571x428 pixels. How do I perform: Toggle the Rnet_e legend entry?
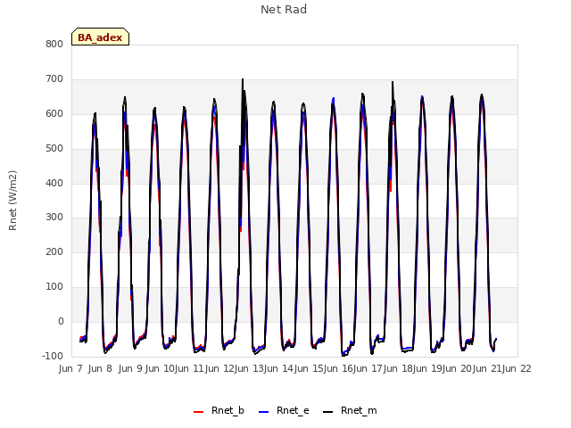[284, 410]
